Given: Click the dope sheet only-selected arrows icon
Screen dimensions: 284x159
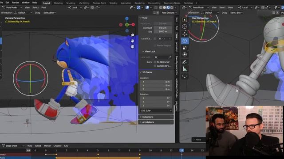Looking at the screenshot, I should (28, 150).
